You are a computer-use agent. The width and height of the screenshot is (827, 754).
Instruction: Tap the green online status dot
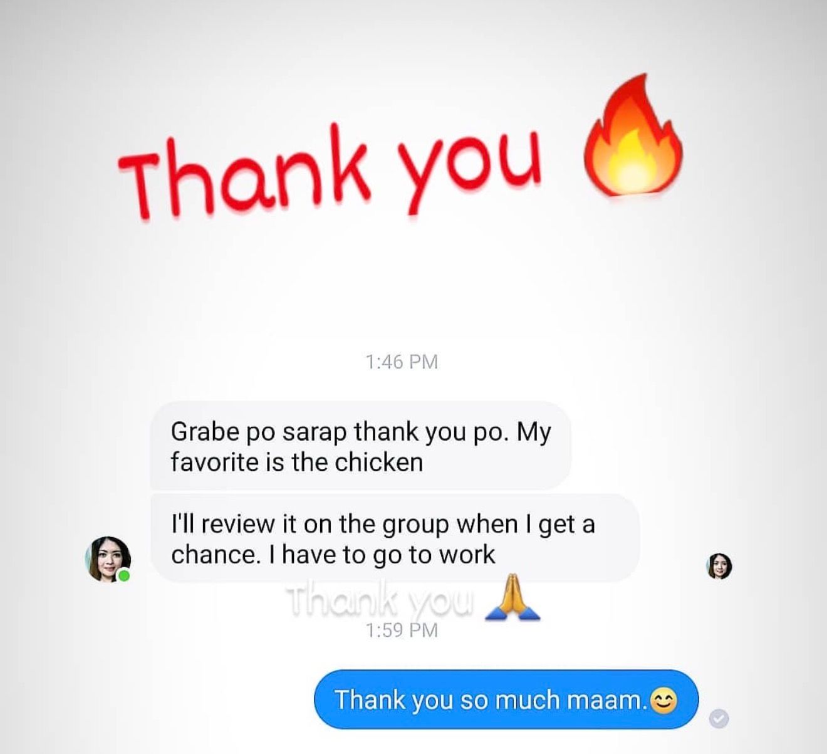click(124, 575)
